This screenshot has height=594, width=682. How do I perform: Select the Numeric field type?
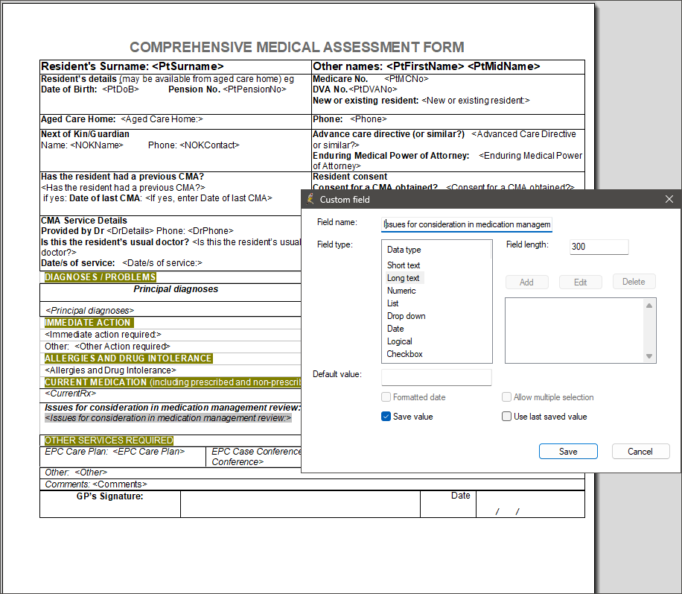401,291
